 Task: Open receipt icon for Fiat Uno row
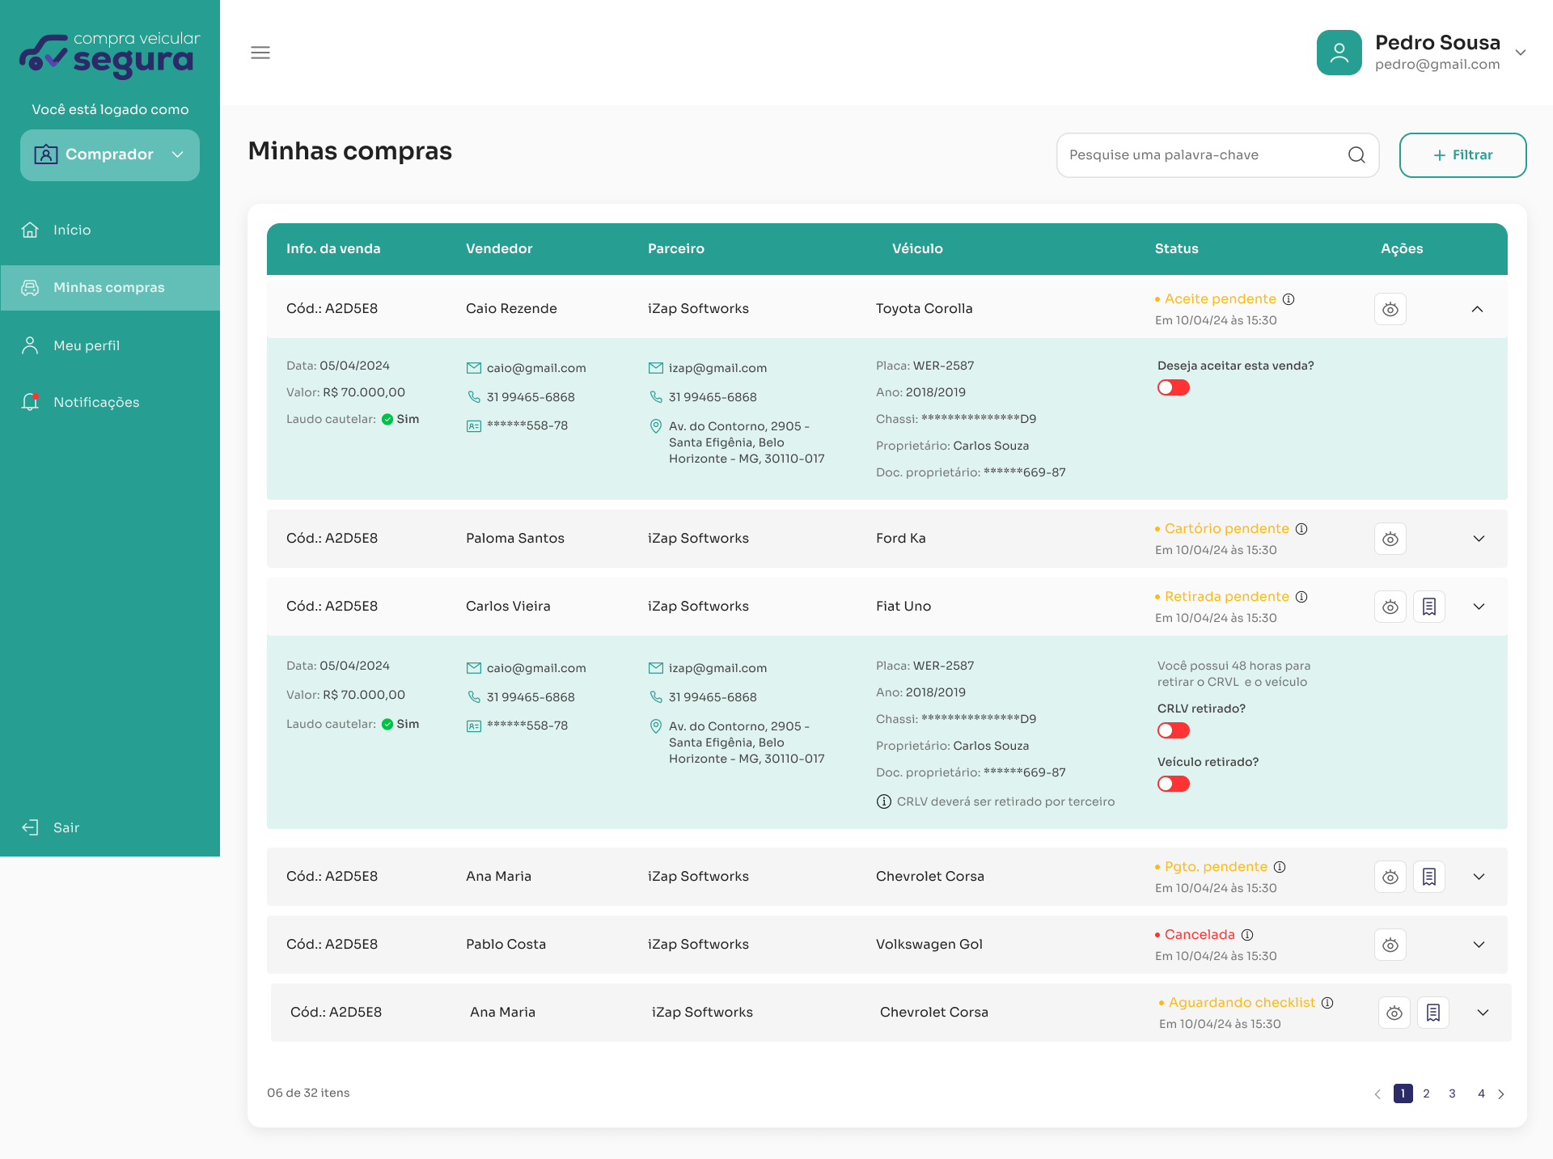click(1429, 607)
